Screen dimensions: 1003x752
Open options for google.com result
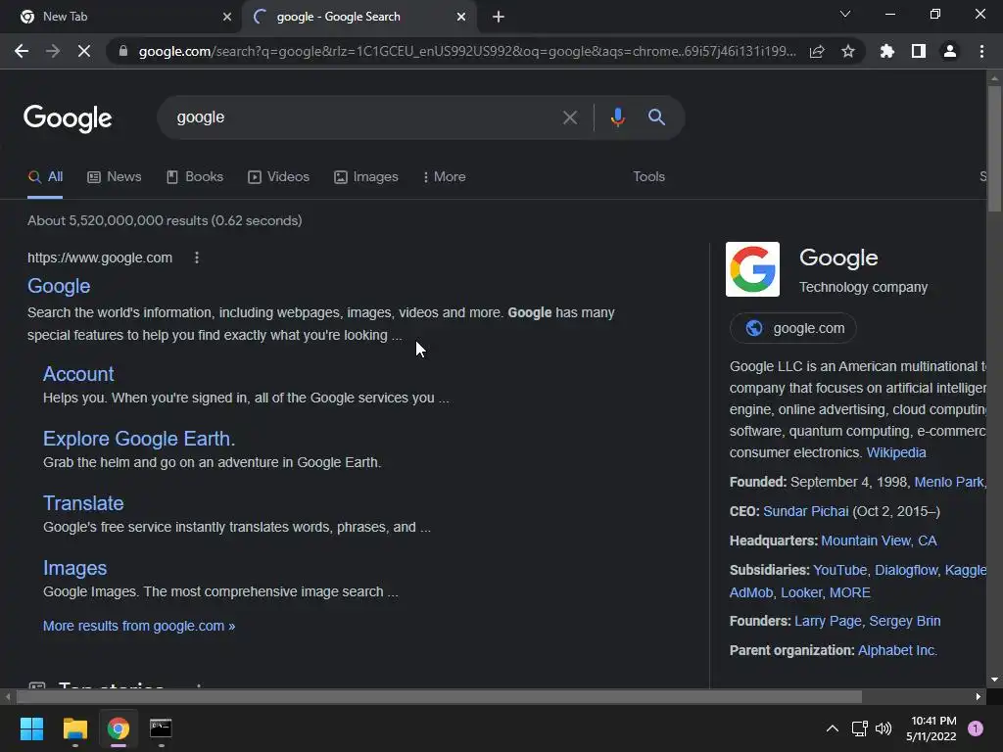click(x=196, y=258)
